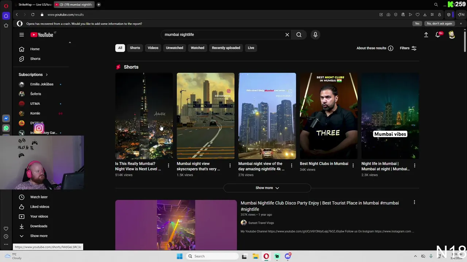Open more options for 'Is This Really Mumbai?' short

click(168, 166)
